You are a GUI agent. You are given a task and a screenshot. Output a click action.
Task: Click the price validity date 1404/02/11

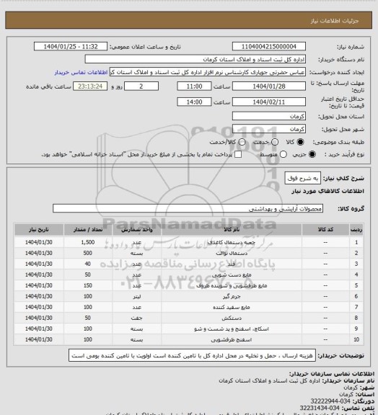269,102
